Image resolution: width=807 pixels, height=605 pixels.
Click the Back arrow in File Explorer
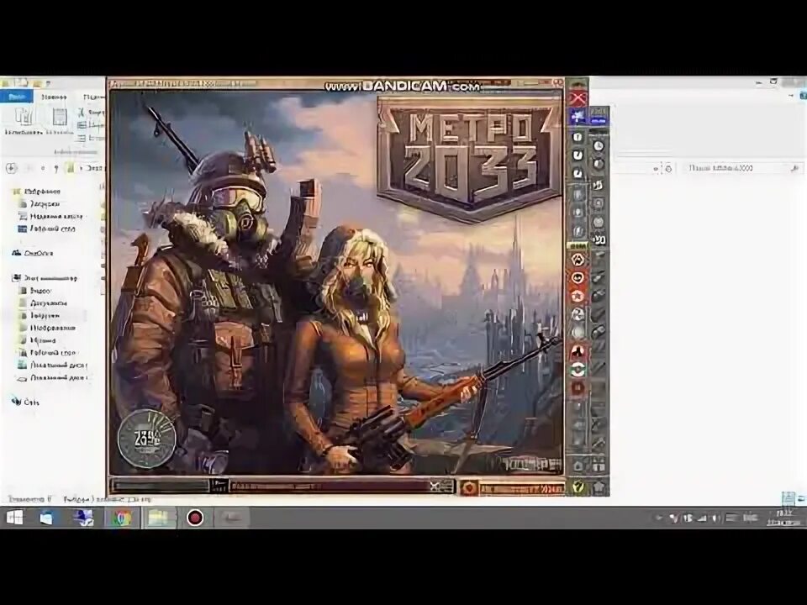coord(11,168)
